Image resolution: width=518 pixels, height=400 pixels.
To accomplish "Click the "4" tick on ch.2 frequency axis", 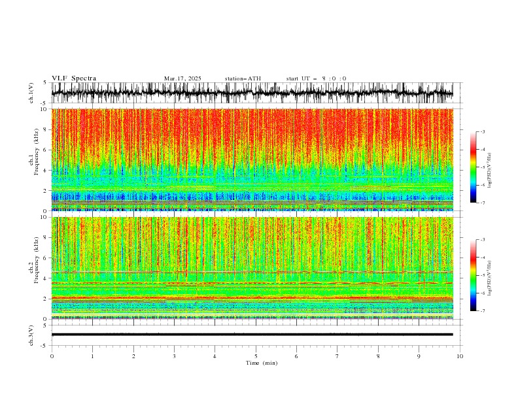I will [46, 278].
